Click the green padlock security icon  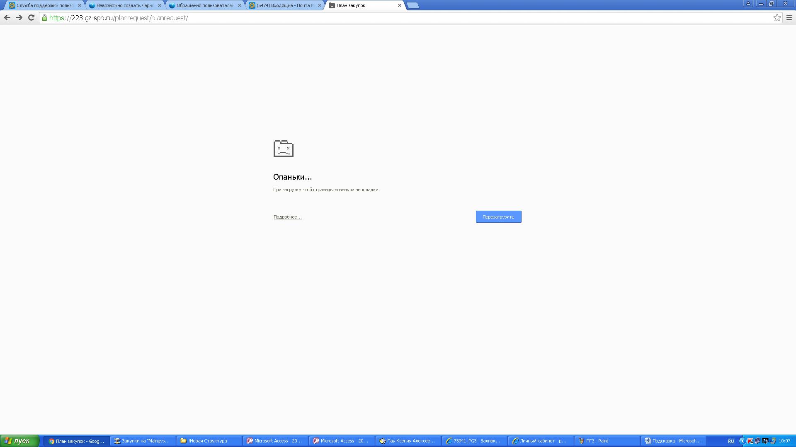44,18
